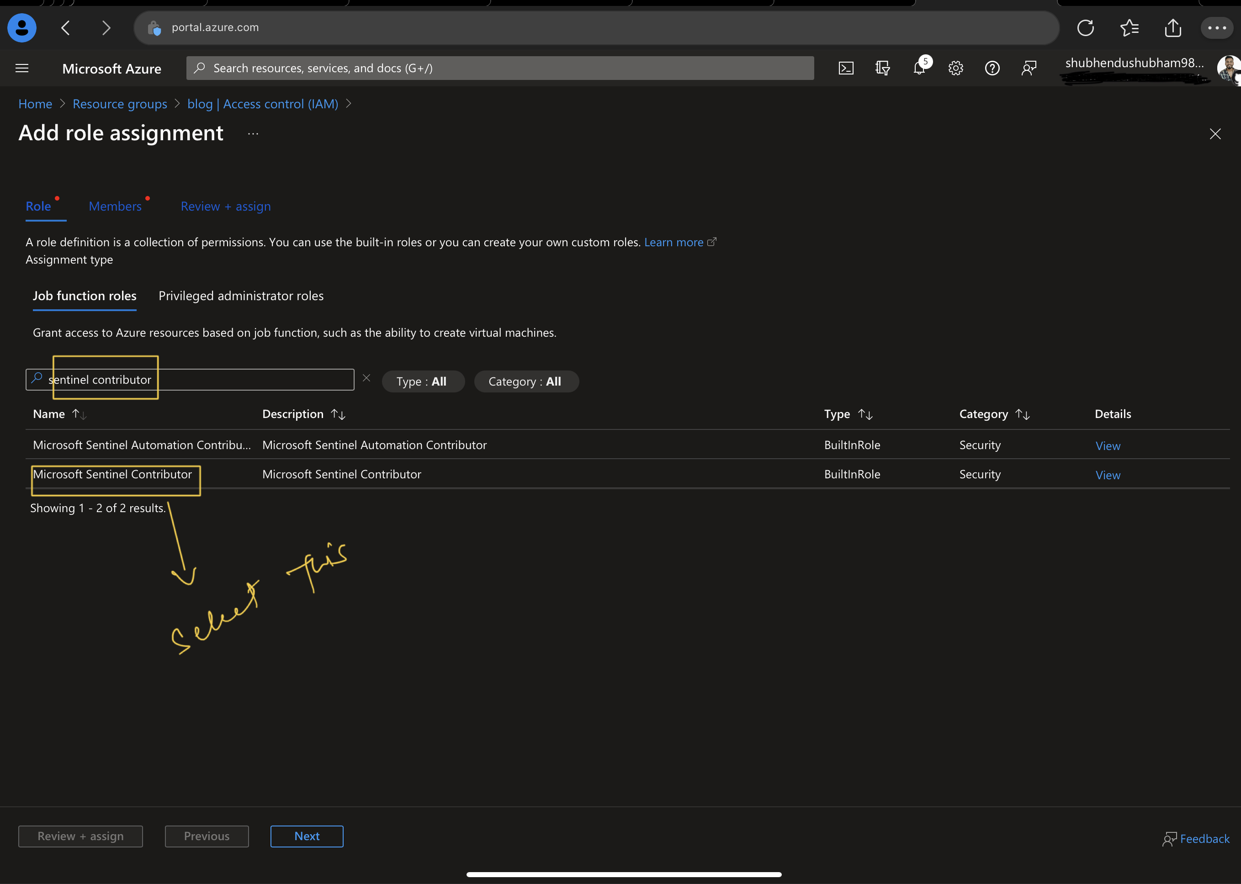Open the notifications bell icon

pyautogui.click(x=920, y=67)
